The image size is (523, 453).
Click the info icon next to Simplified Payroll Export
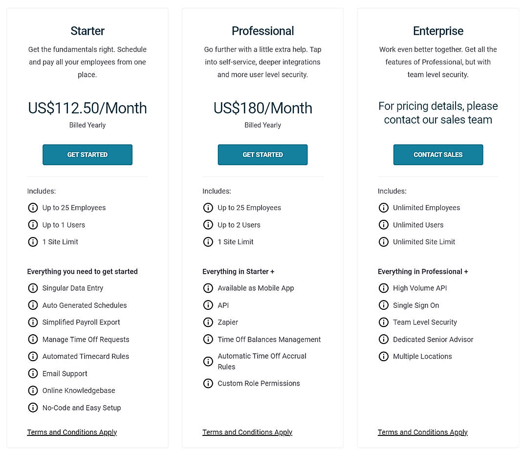[x=33, y=323]
